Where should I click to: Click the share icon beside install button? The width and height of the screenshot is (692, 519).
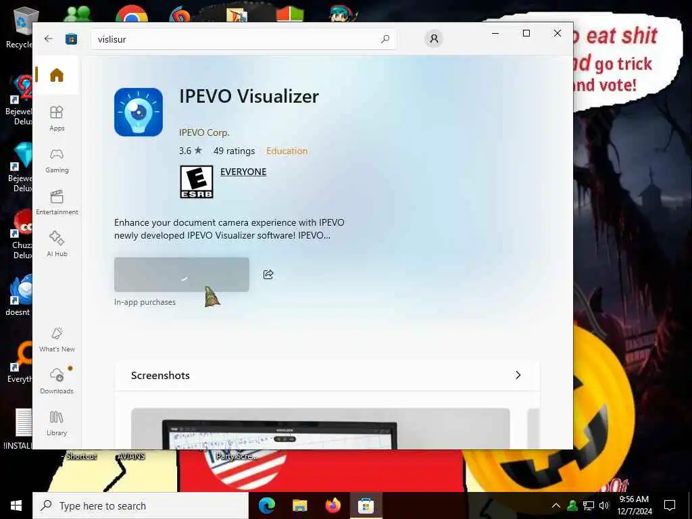pyautogui.click(x=268, y=274)
